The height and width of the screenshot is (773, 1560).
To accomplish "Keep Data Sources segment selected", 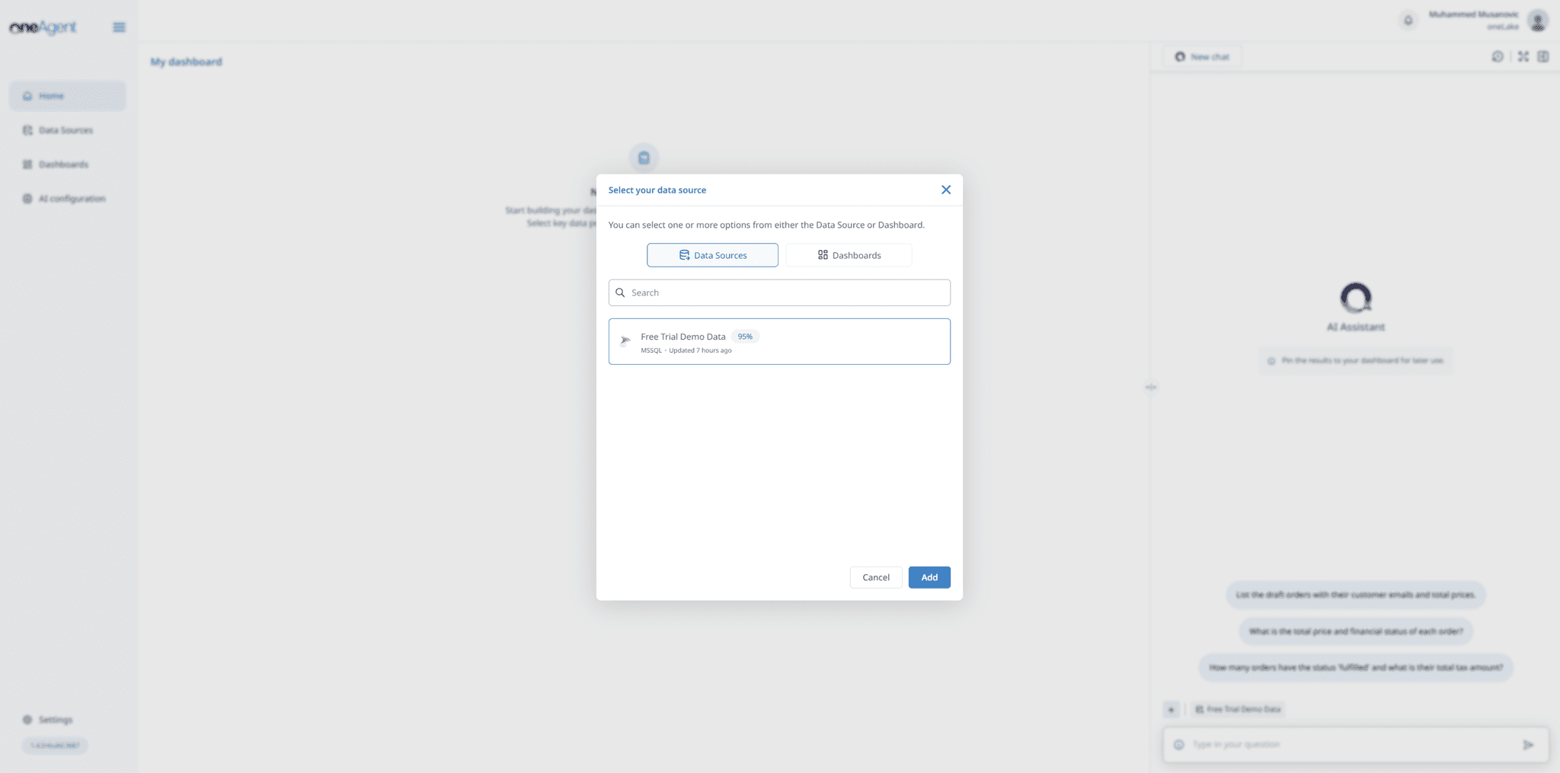I will tap(711, 254).
